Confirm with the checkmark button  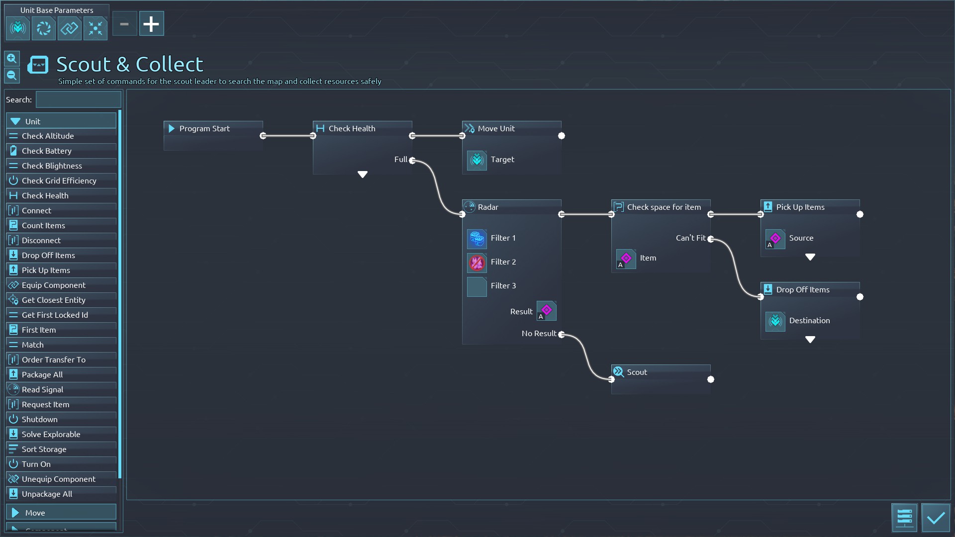935,518
